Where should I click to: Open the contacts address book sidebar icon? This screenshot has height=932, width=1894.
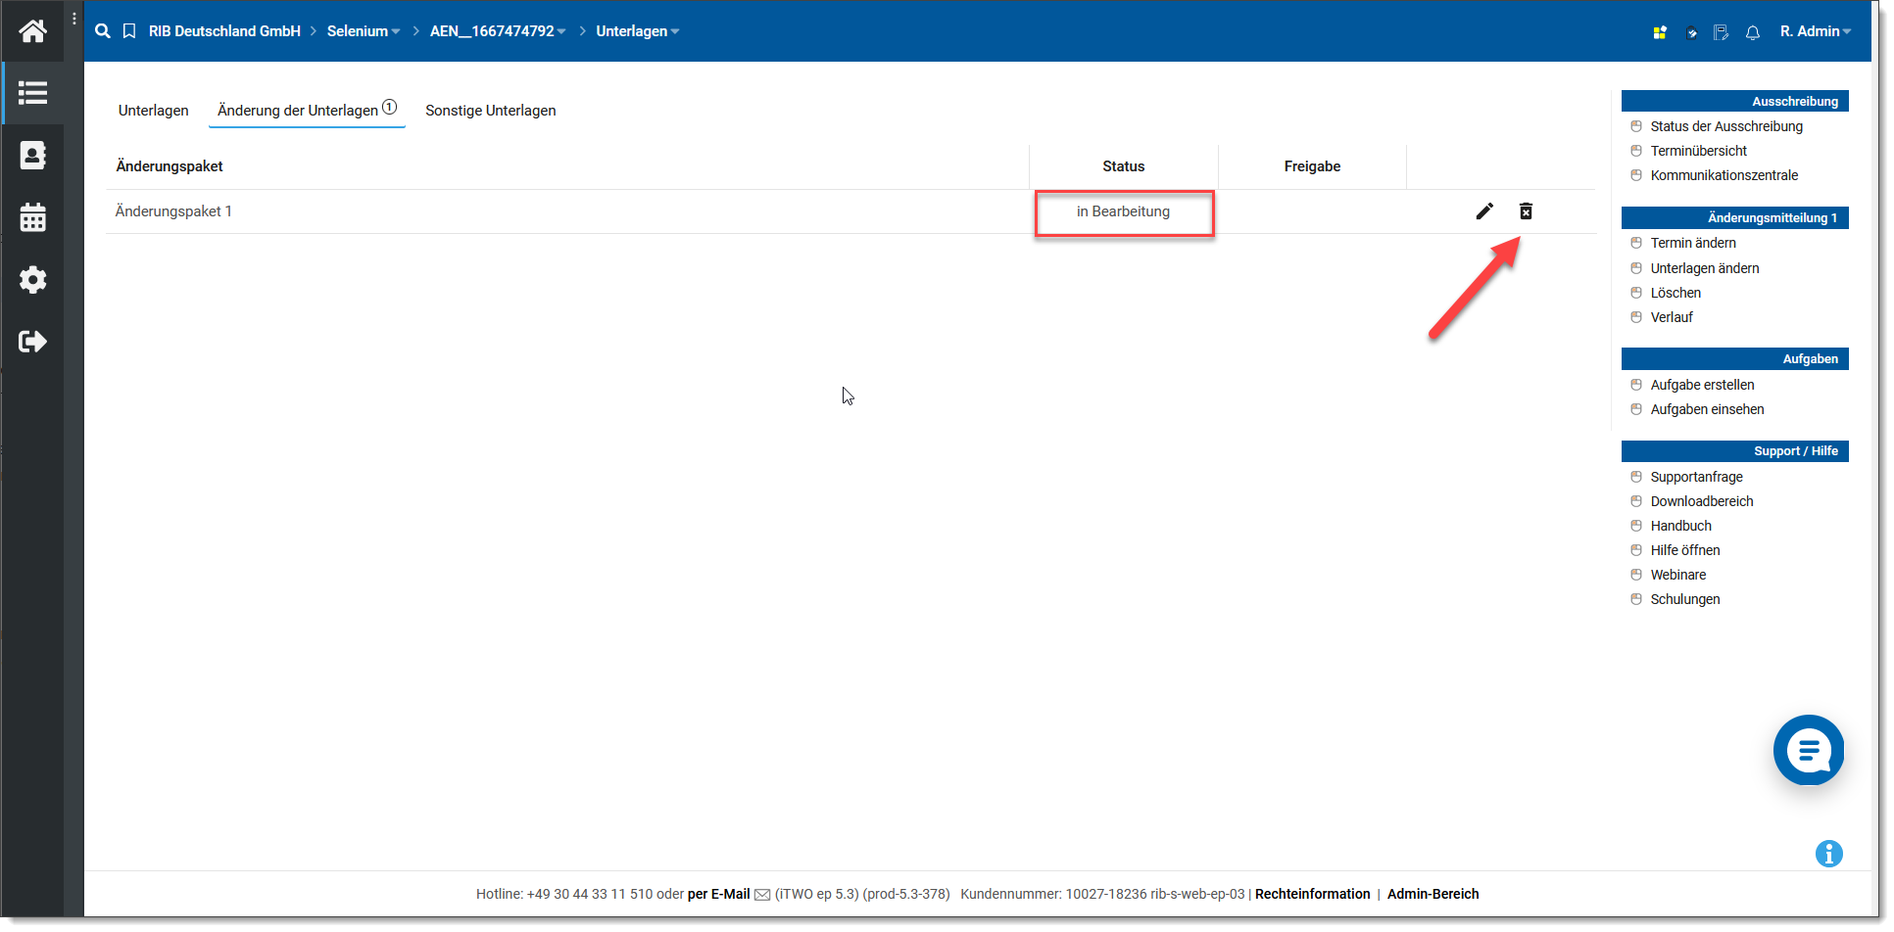click(32, 156)
